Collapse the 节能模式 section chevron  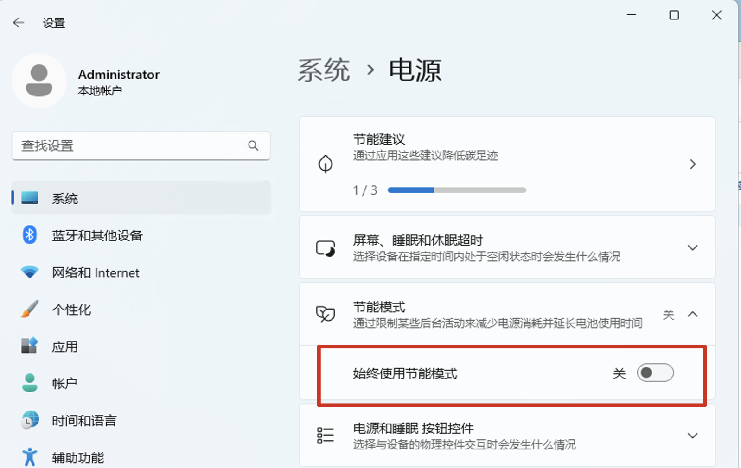(692, 315)
